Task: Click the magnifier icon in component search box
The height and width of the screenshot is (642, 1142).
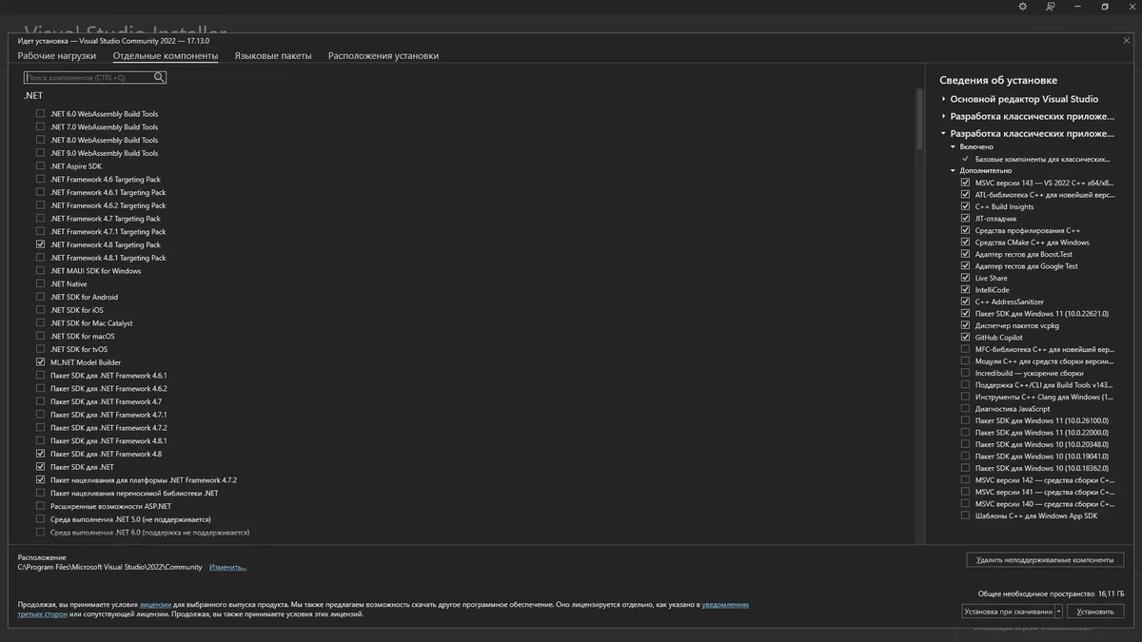Action: click(x=159, y=77)
